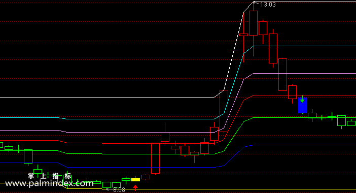356x193 pixels.
Task: Select the red cross doji candle near the peak
Action: 234,50
